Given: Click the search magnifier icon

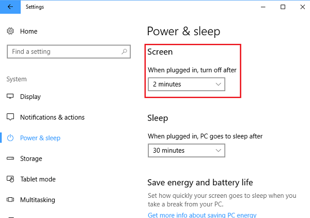Looking at the screenshot, I should pyautogui.click(x=124, y=52).
